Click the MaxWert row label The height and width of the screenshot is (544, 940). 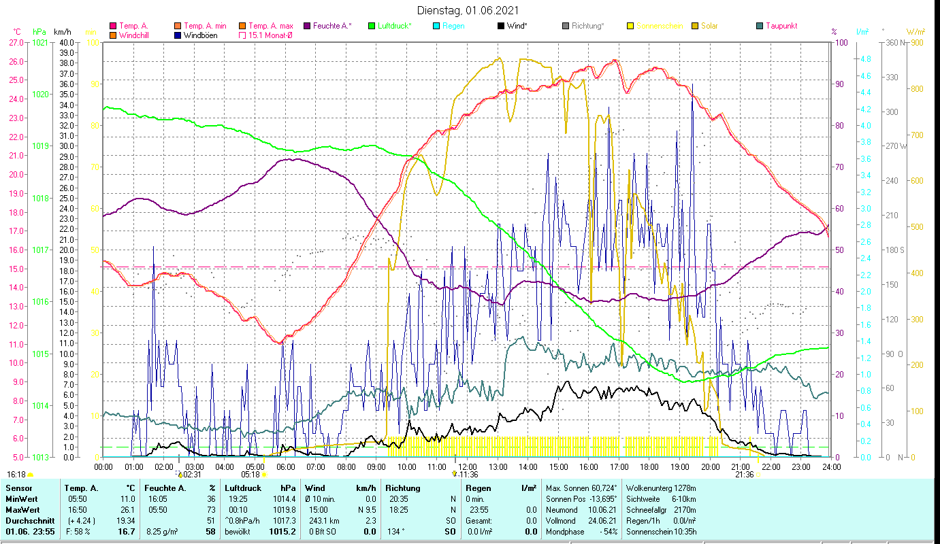pos(24,509)
